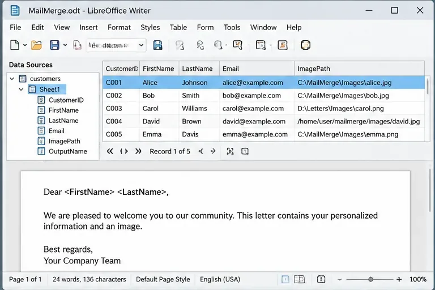
Task: Open the Insert menu
Action: (88, 28)
